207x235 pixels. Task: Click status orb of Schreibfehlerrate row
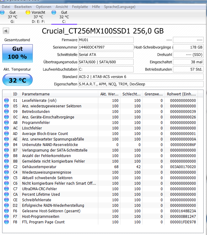click(x=6, y=200)
